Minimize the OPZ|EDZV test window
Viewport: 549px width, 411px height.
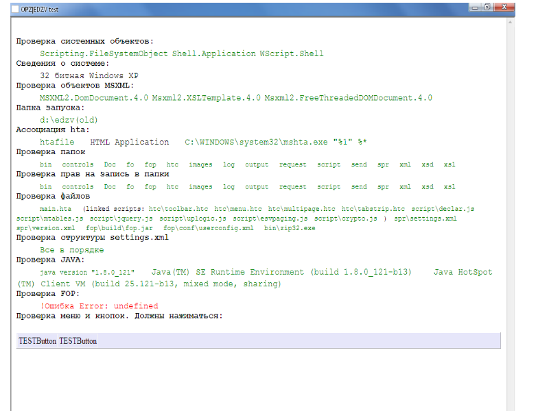click(475, 7)
